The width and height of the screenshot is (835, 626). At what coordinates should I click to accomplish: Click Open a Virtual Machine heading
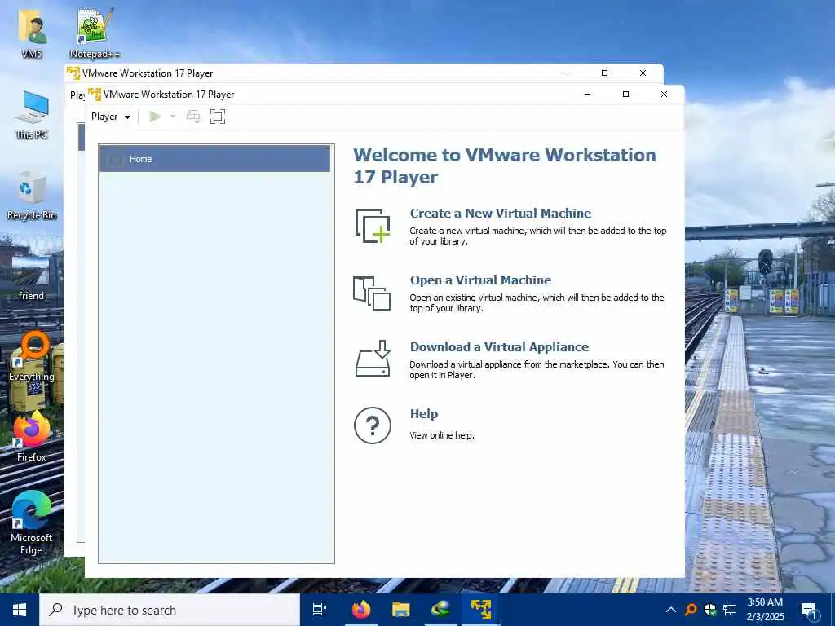pyautogui.click(x=480, y=280)
